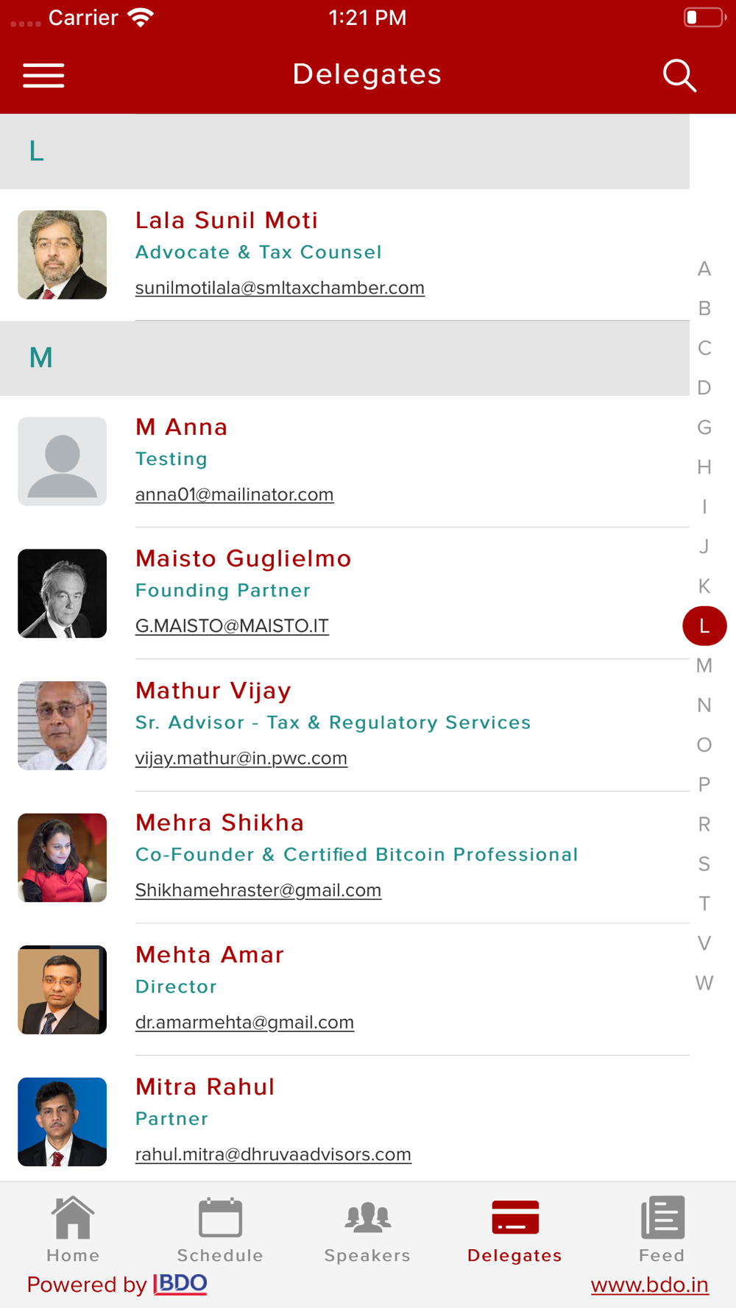Viewport: 736px width, 1308px height.
Task: Tap M Anna placeholder avatar
Action: pos(63,461)
